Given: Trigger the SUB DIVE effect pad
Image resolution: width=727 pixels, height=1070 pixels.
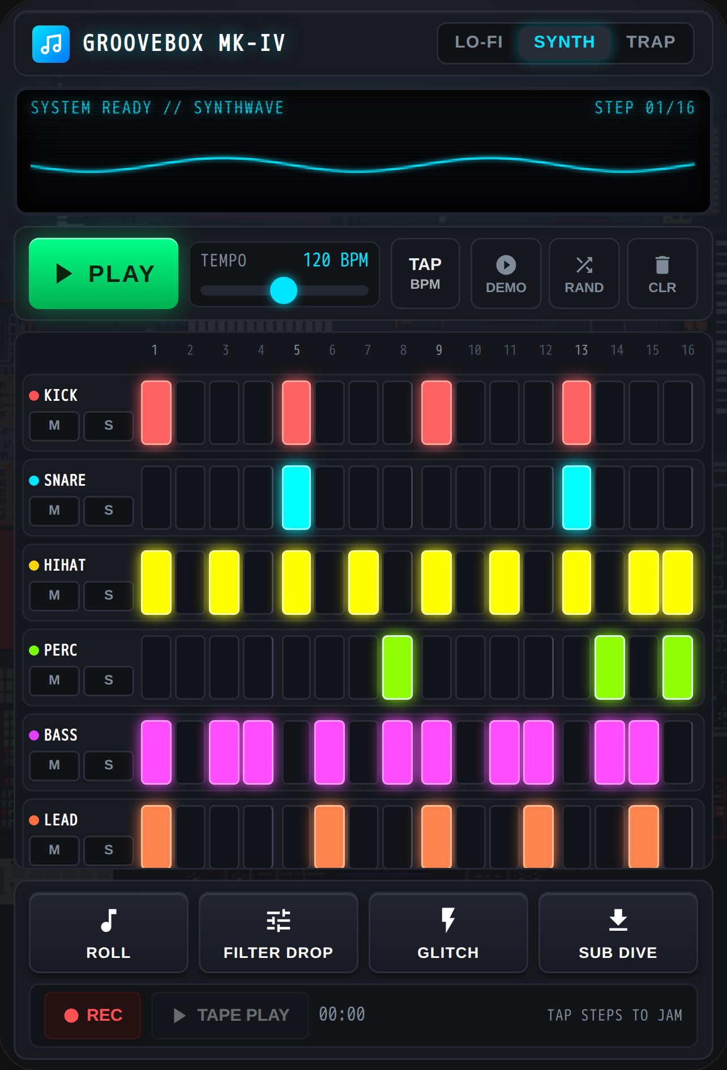Looking at the screenshot, I should (x=618, y=932).
